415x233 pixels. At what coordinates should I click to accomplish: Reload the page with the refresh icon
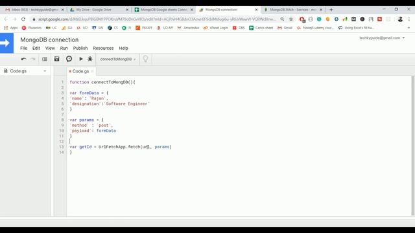click(x=23, y=19)
